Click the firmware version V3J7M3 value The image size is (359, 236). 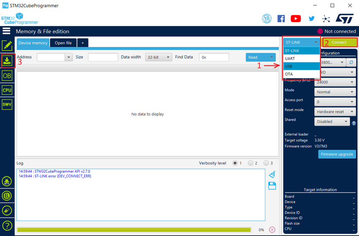[x=321, y=146]
